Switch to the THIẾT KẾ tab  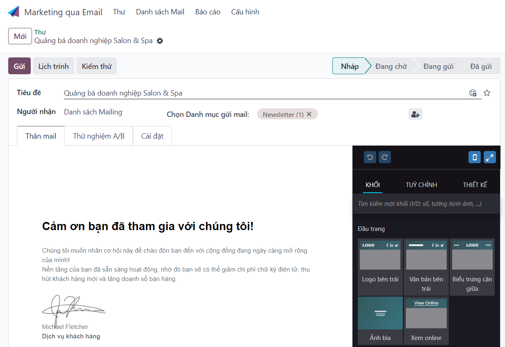point(475,185)
